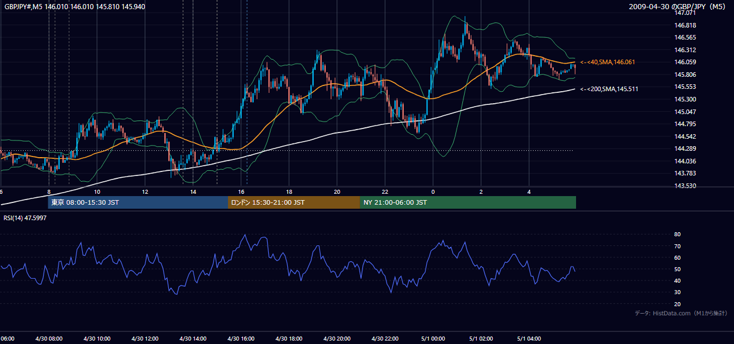Click hour label 10 under the price chart
This screenshot has height=344, width=734.
coord(97,192)
